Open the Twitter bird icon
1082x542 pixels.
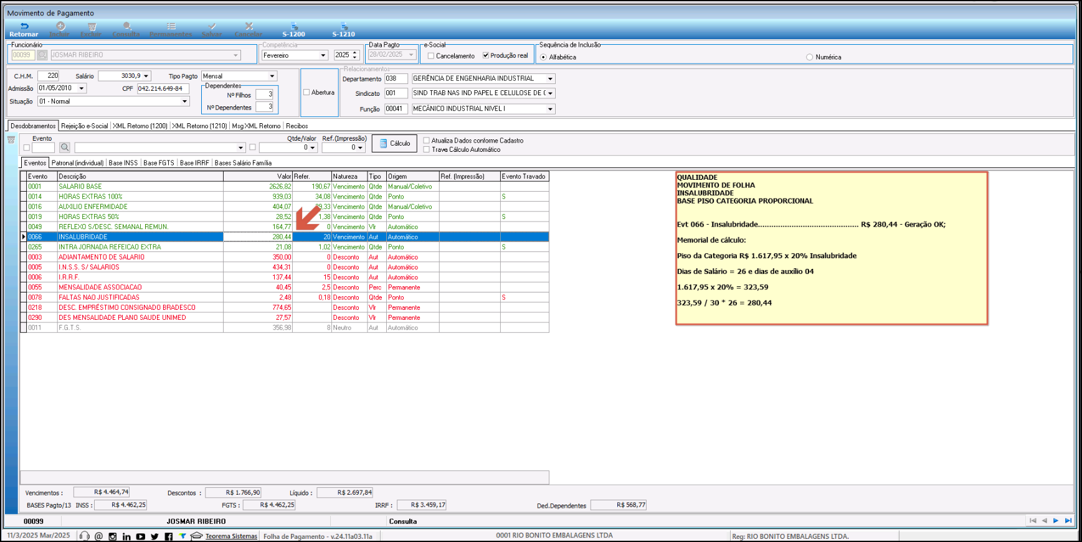(154, 536)
